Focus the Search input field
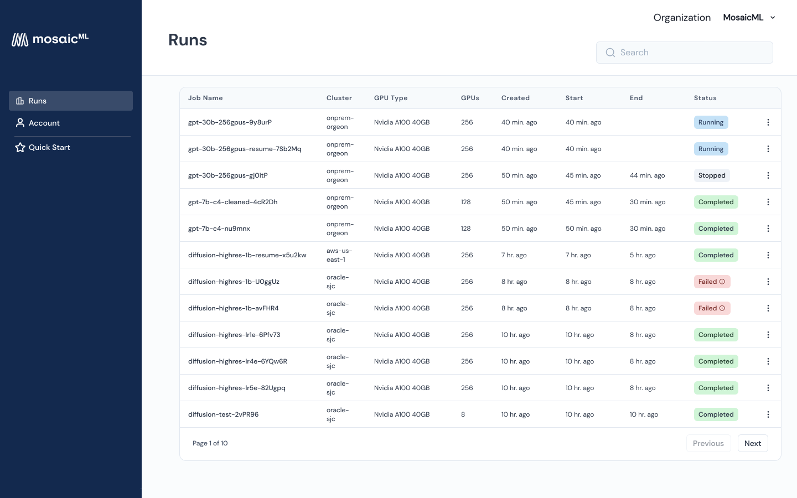 pyautogui.click(x=685, y=53)
